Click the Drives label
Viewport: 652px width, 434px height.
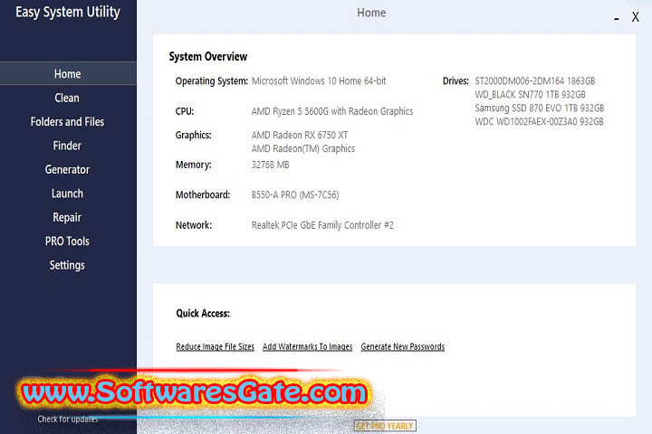pyautogui.click(x=455, y=81)
